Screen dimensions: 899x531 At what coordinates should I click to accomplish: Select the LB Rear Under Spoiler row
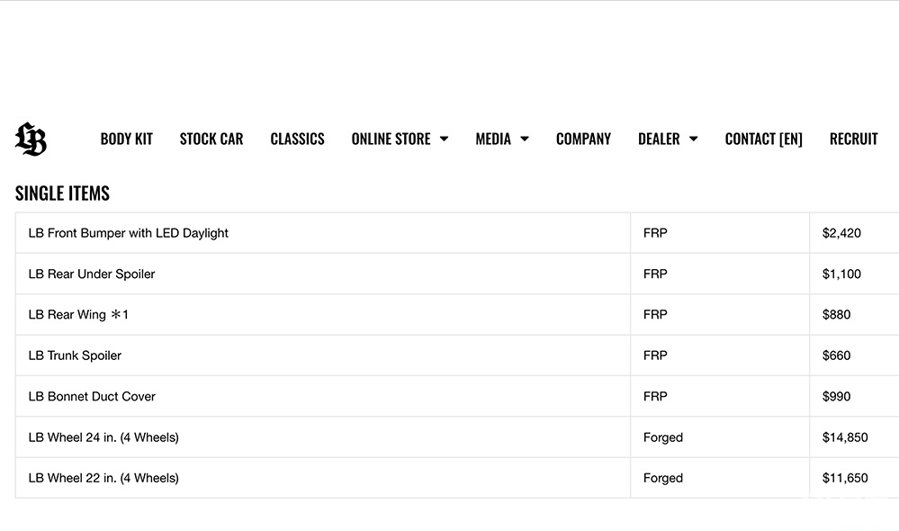[92, 274]
